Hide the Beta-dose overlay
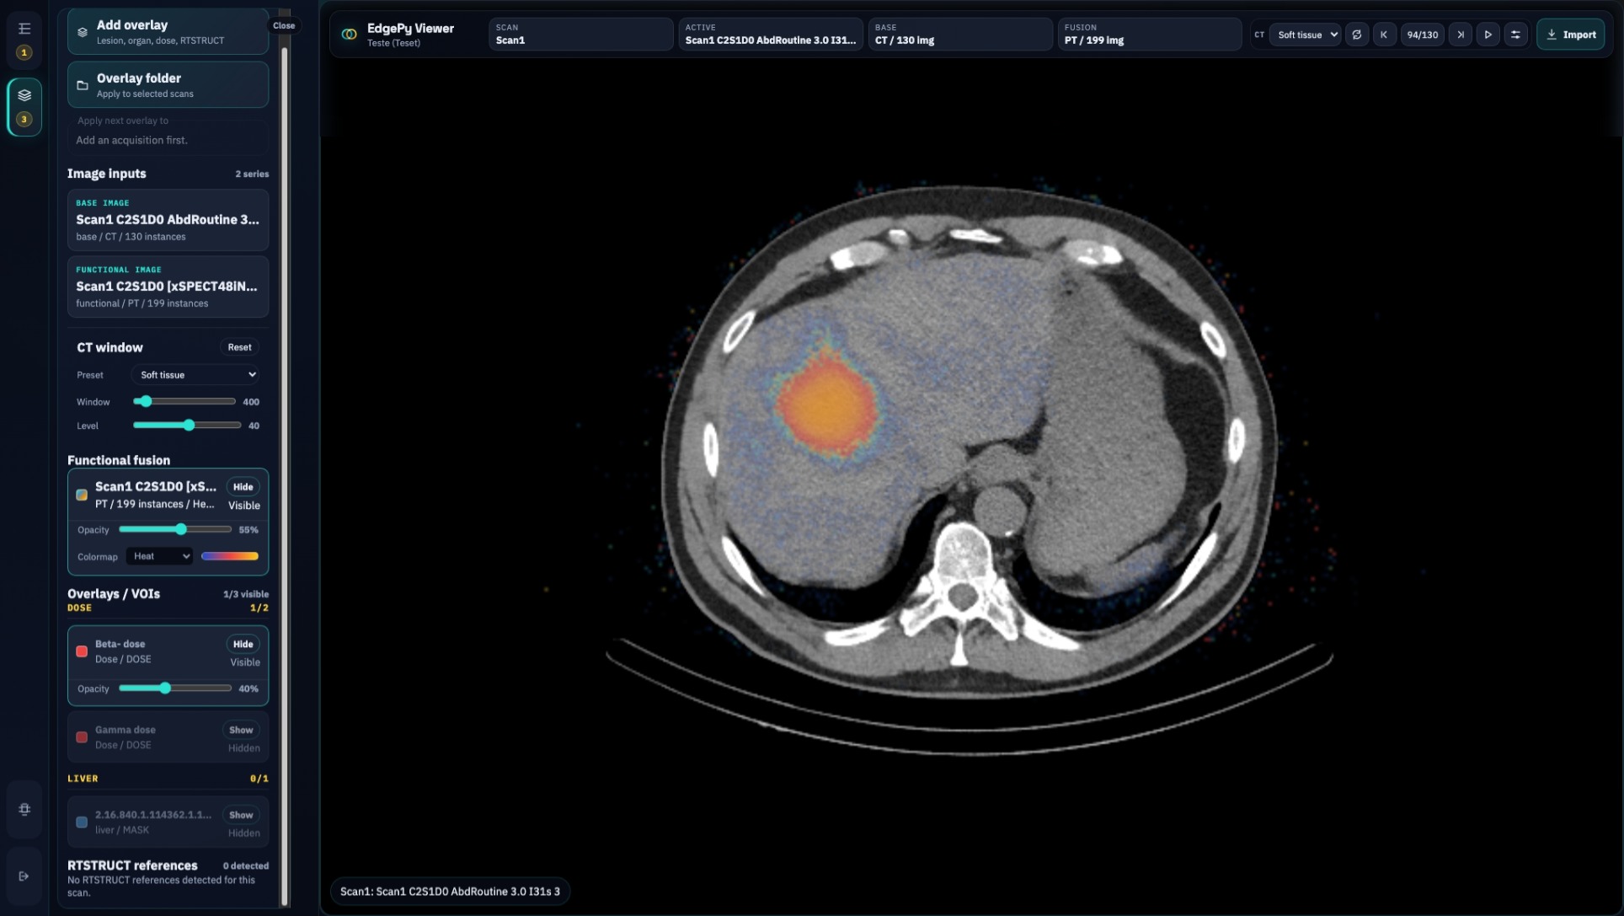Image resolution: width=1624 pixels, height=916 pixels. pos(243,644)
